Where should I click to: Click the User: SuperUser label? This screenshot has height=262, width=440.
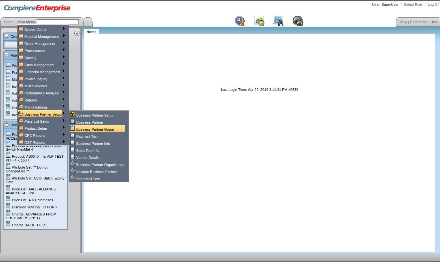385,4
